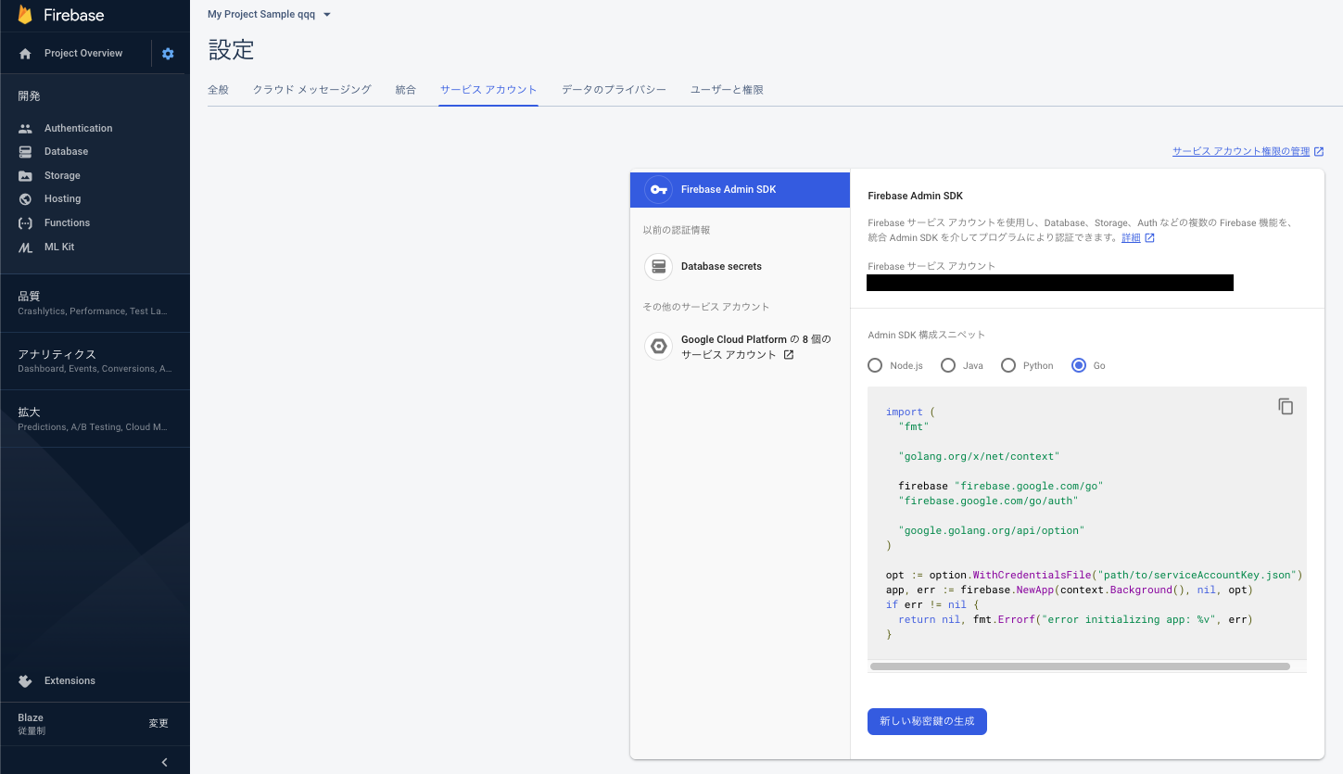Collapse the 開発 section header
This screenshot has height=774, width=1343.
[30, 96]
